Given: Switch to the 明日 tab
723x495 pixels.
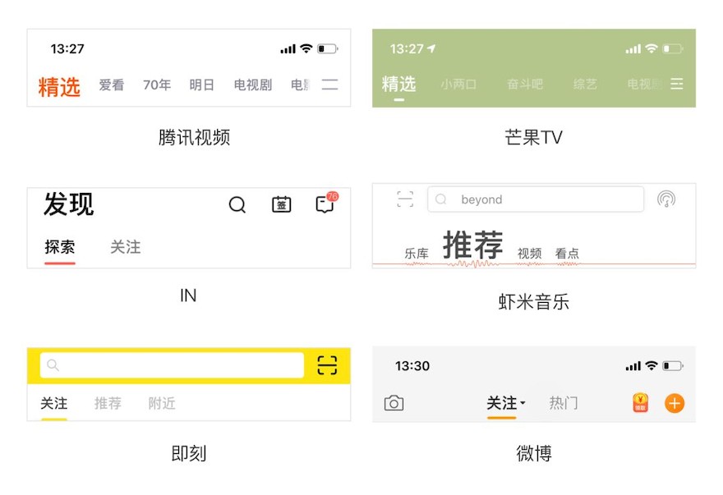Looking at the screenshot, I should tap(201, 85).
